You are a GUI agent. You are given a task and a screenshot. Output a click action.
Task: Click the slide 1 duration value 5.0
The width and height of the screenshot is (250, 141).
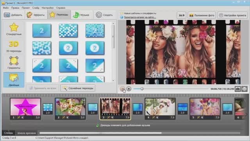[38, 117]
